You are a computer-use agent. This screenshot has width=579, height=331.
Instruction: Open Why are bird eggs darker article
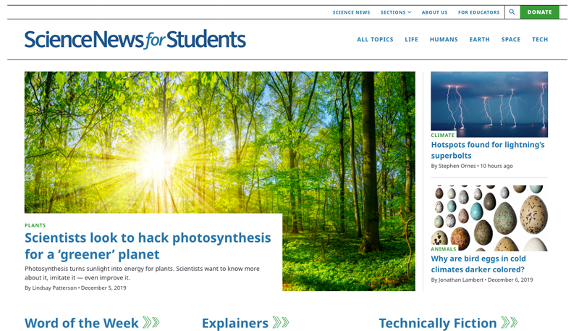click(x=478, y=264)
